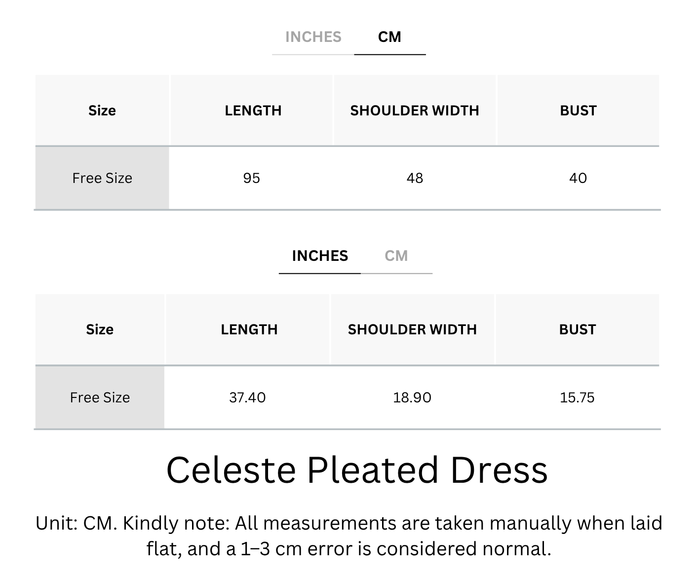698x572 pixels.
Task: Switch to the INCHES tab above the second table
Action: pos(320,256)
